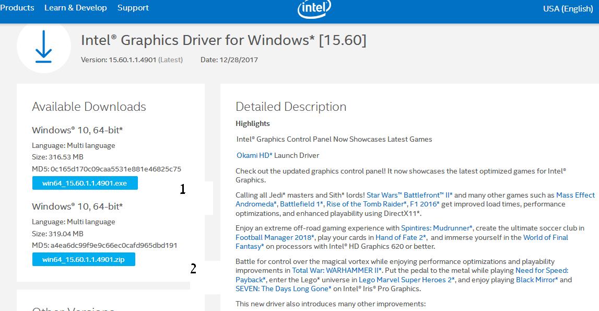Follow the Total War: WARHAMMER II link
599x311 pixels.
point(337,270)
